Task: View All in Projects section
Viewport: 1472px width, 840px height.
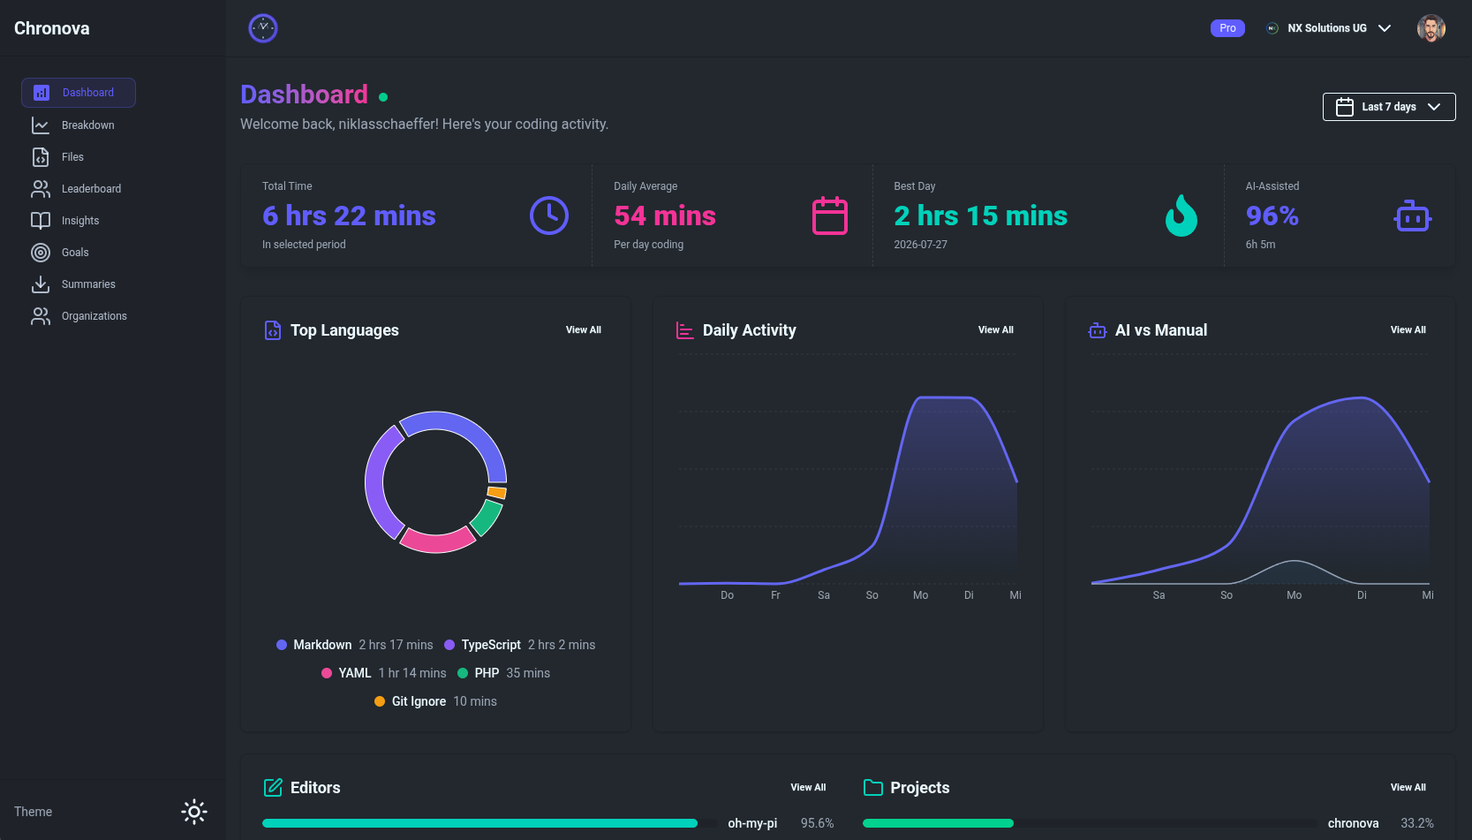Action: [1408, 788]
